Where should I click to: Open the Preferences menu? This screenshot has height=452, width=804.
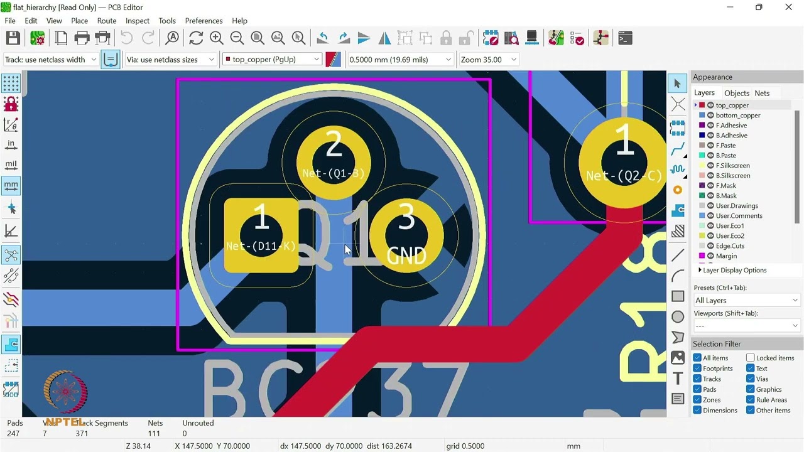[204, 21]
